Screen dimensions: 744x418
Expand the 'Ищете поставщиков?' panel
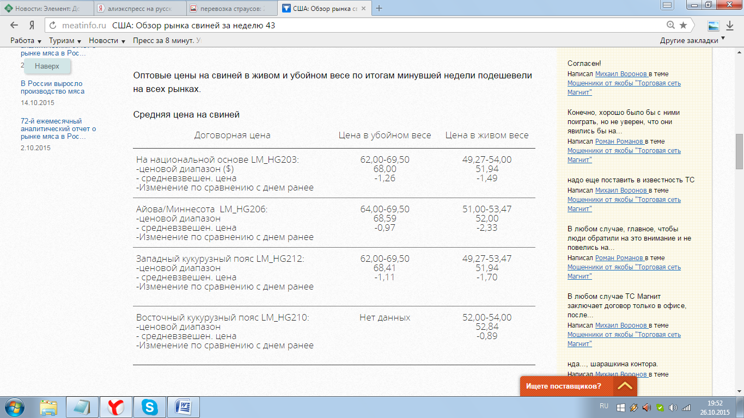coord(625,386)
